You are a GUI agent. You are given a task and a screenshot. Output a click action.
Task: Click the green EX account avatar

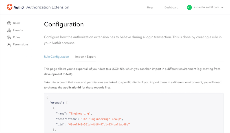click(189, 7)
